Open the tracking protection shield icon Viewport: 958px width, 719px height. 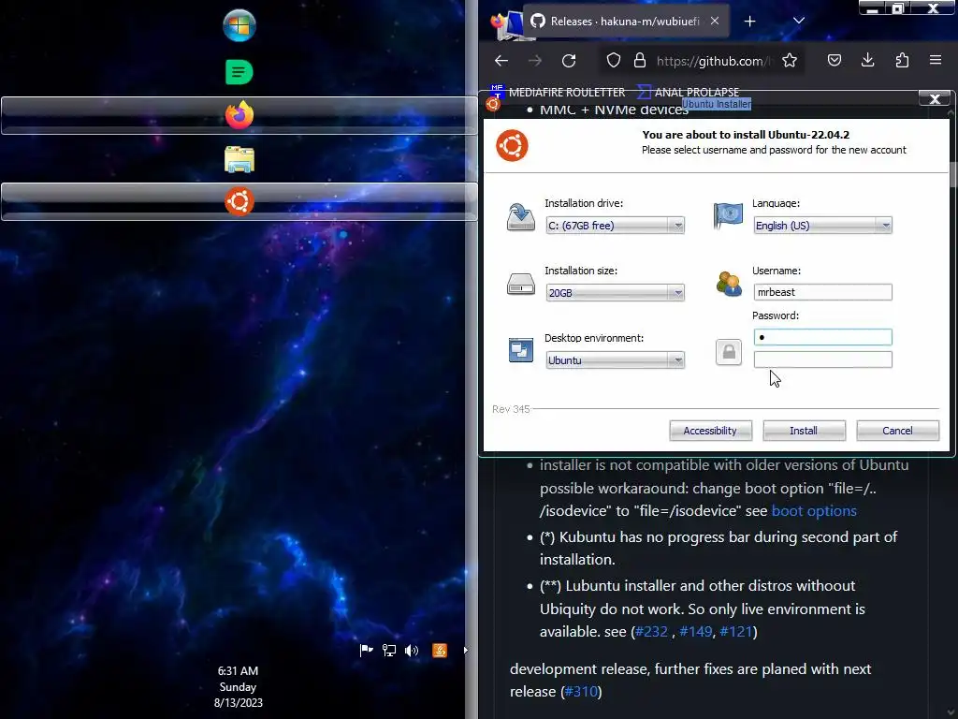[x=614, y=61]
